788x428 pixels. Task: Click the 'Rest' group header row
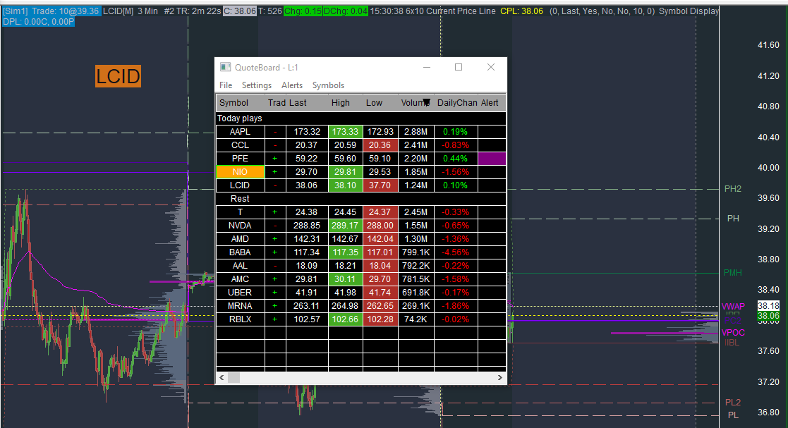tap(360, 199)
